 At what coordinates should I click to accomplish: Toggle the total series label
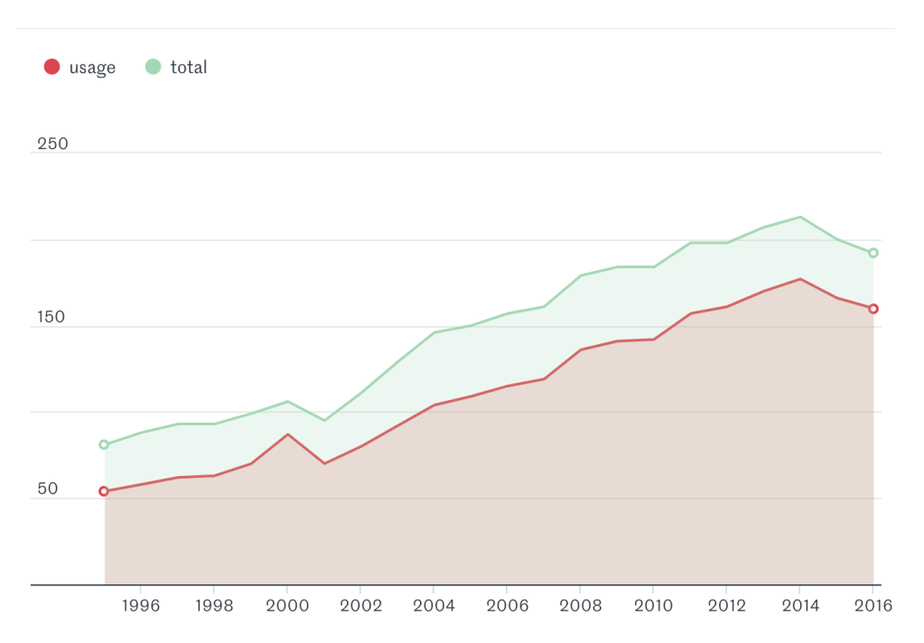(189, 68)
